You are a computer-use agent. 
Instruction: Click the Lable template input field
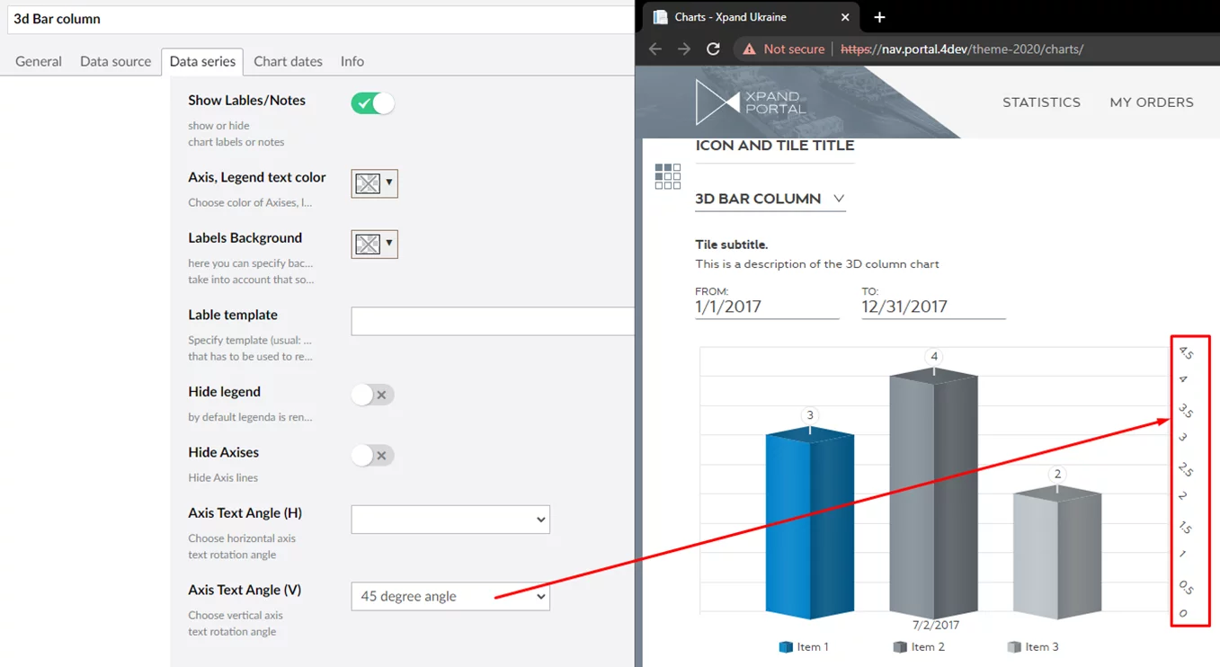click(492, 321)
